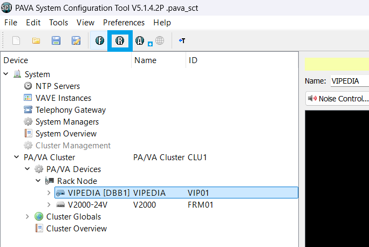Click the New file toolbar icon

coord(16,40)
